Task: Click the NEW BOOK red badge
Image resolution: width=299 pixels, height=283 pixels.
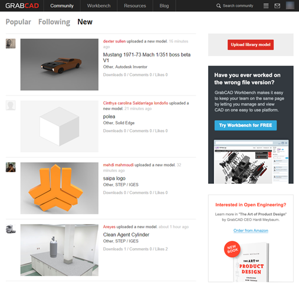Action: pyautogui.click(x=232, y=249)
